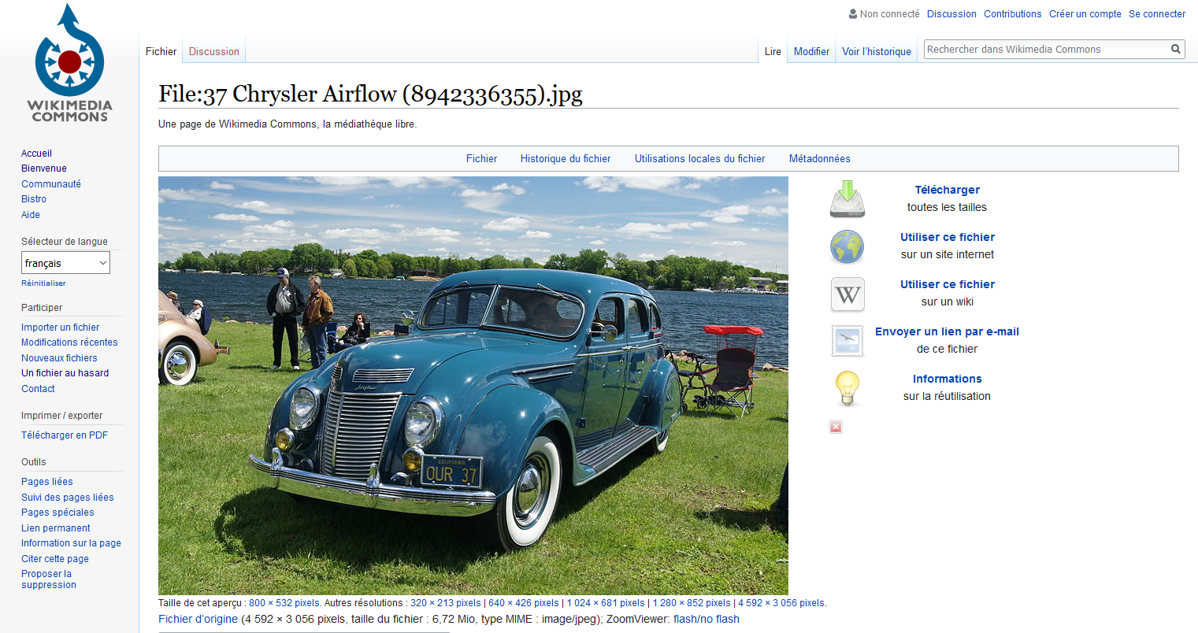Click the Chrysler Airflow image preview

pos(473,385)
